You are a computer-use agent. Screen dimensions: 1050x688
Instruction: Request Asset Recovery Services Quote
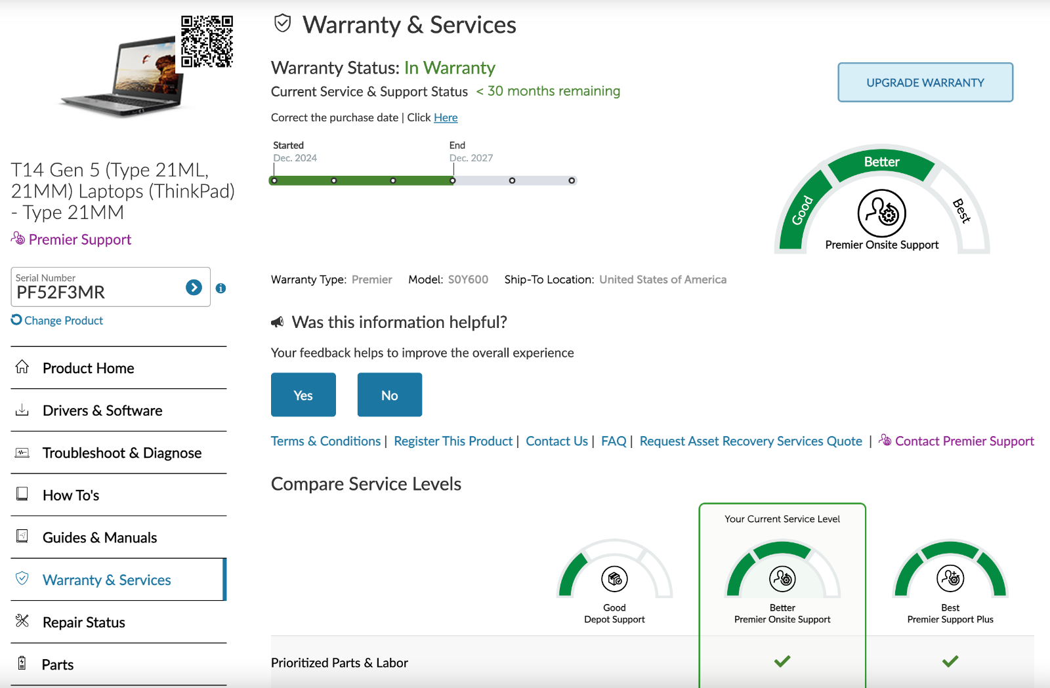click(x=751, y=441)
